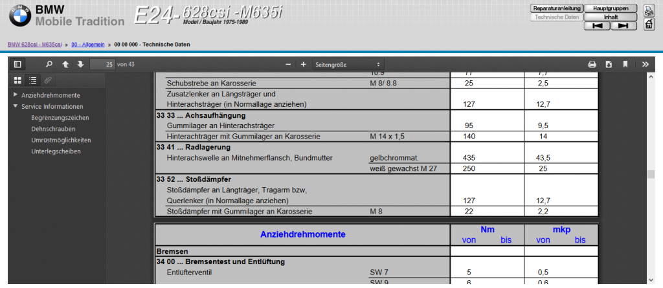Print the PDF from viewer toolbar
Screen dimensions: 663x288
pos(592,64)
